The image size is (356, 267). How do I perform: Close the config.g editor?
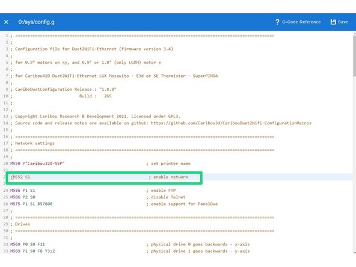click(x=6, y=22)
